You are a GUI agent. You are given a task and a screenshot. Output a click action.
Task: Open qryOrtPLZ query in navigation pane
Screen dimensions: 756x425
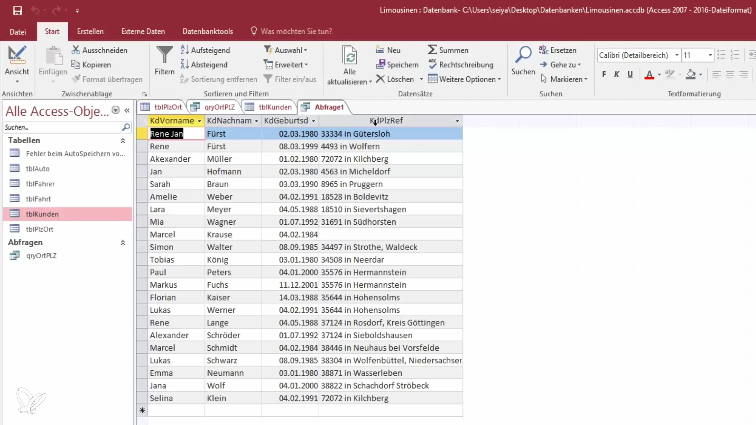coord(41,255)
